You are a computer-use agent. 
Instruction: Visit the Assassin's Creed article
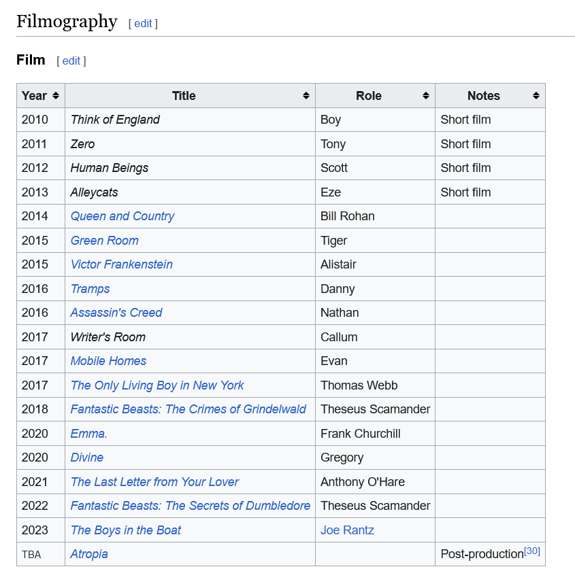pyautogui.click(x=116, y=313)
